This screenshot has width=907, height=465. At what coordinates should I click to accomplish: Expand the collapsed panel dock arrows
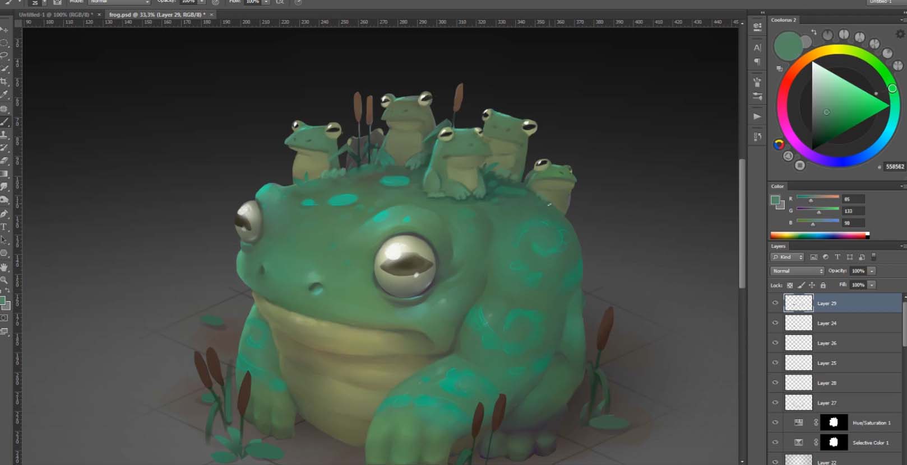(762, 12)
